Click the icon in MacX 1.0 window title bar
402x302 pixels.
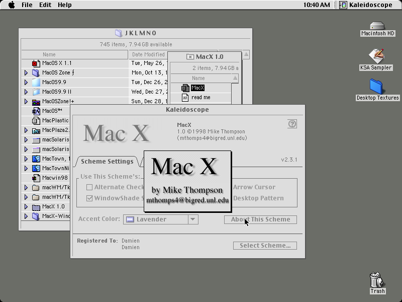[x=190, y=57]
